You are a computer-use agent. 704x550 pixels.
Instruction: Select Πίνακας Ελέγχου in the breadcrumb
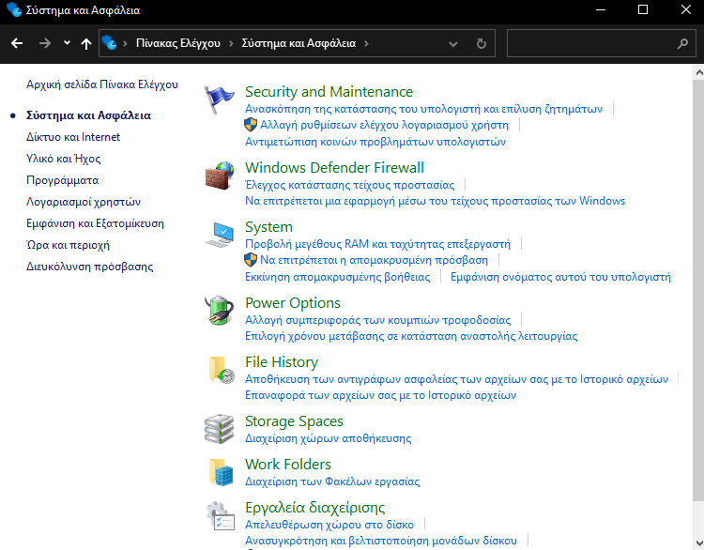(178, 43)
